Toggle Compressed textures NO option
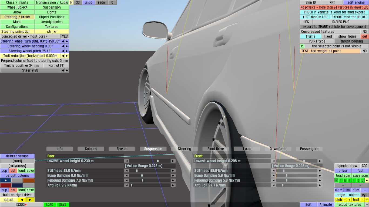 pyautogui.click(x=365, y=32)
